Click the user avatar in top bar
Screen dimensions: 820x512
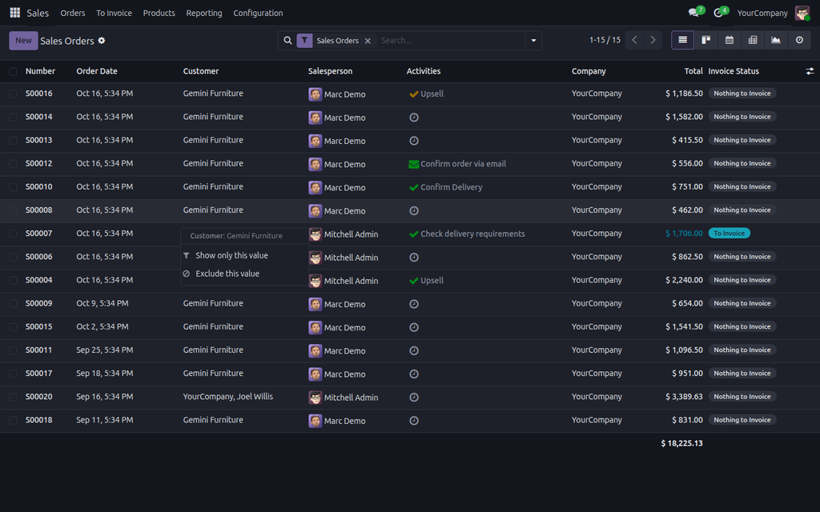[802, 13]
